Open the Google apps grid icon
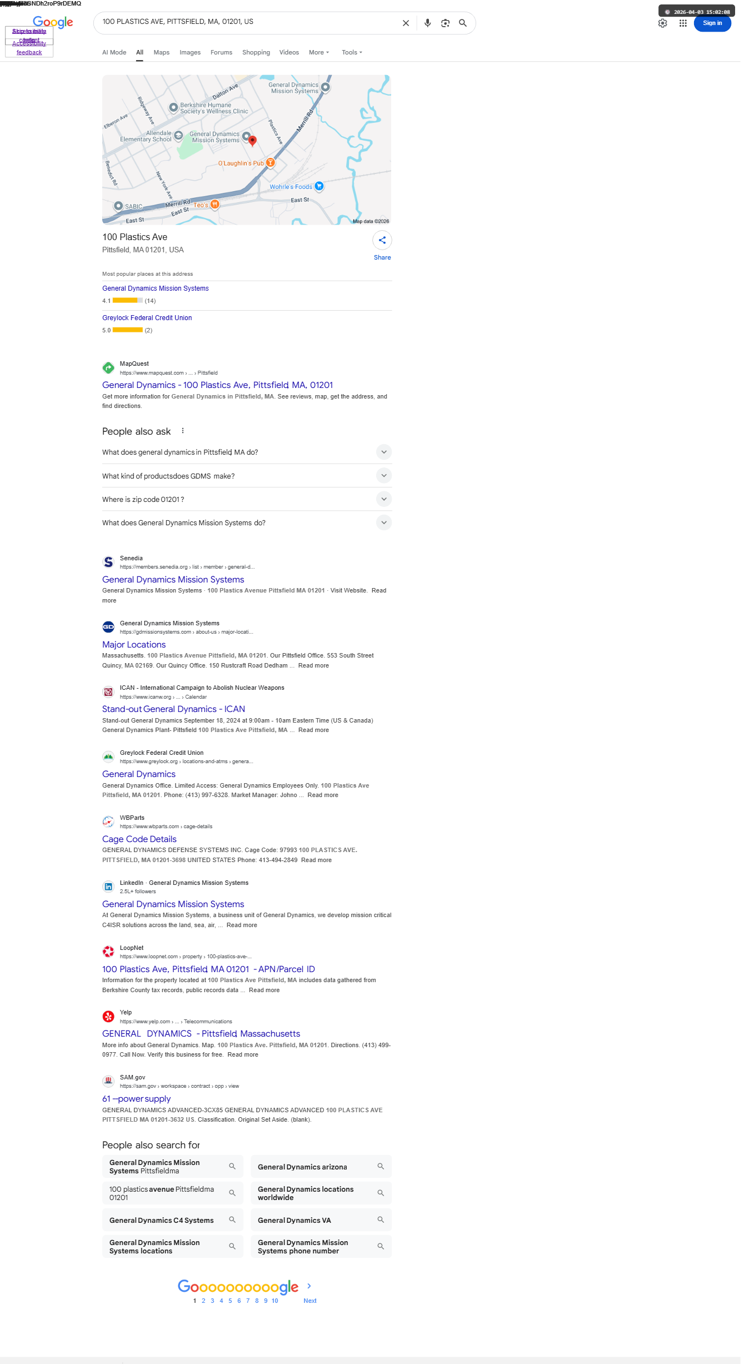This screenshot has width=749, height=1364. (683, 23)
